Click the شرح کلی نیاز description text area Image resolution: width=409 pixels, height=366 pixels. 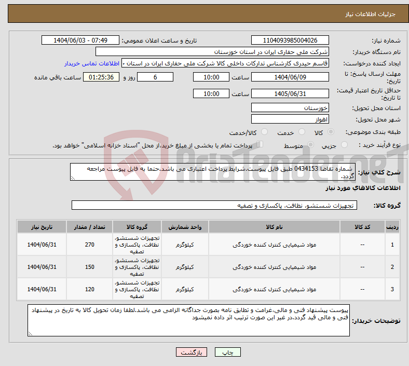coord(212,172)
